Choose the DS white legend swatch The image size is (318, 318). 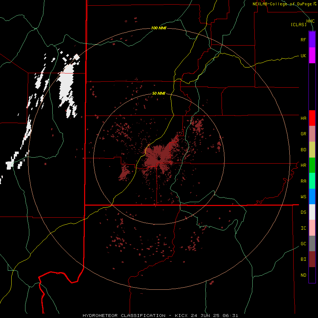[312, 212]
